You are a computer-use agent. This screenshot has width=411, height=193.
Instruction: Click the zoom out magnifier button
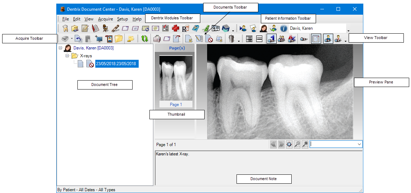[x=297, y=145]
